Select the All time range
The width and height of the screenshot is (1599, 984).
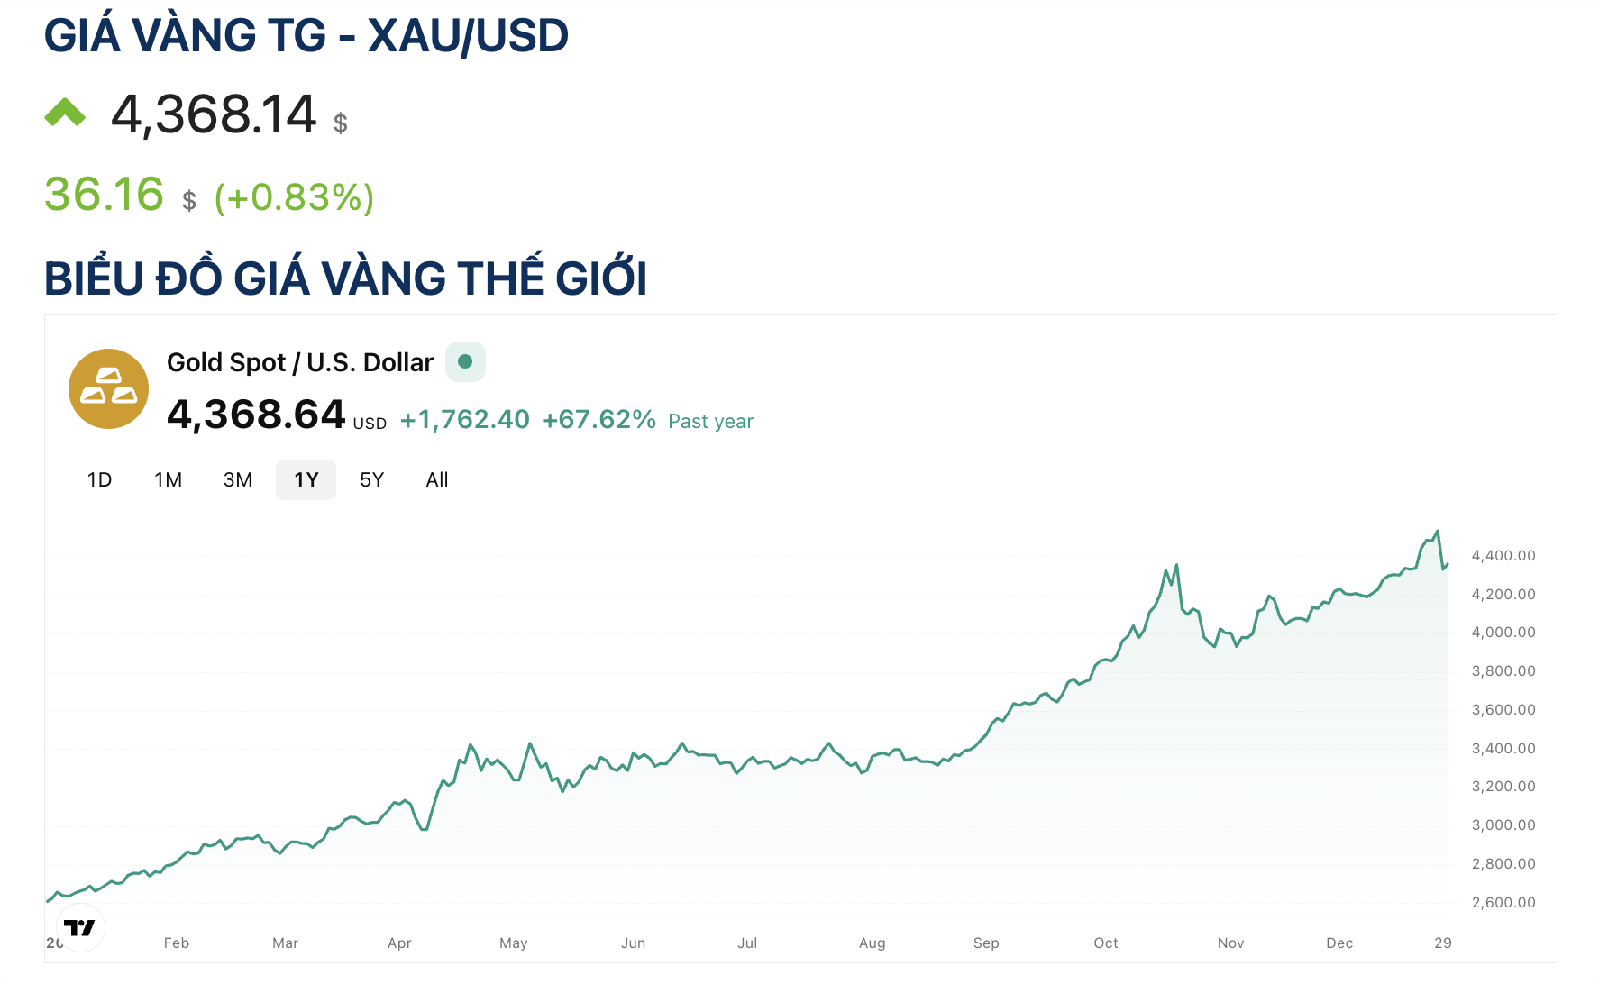437,479
